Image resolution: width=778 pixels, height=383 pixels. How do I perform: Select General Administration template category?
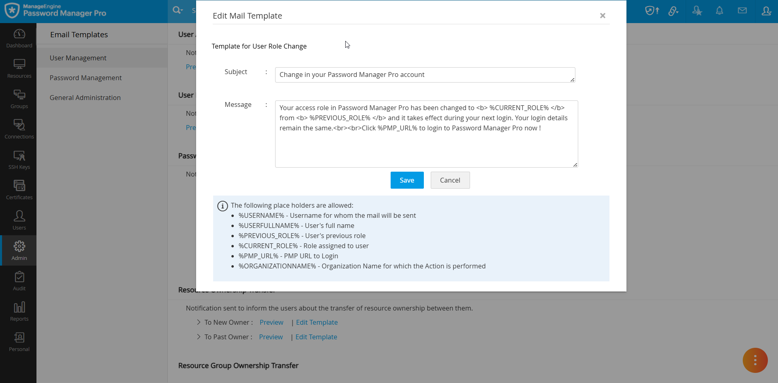pos(85,98)
